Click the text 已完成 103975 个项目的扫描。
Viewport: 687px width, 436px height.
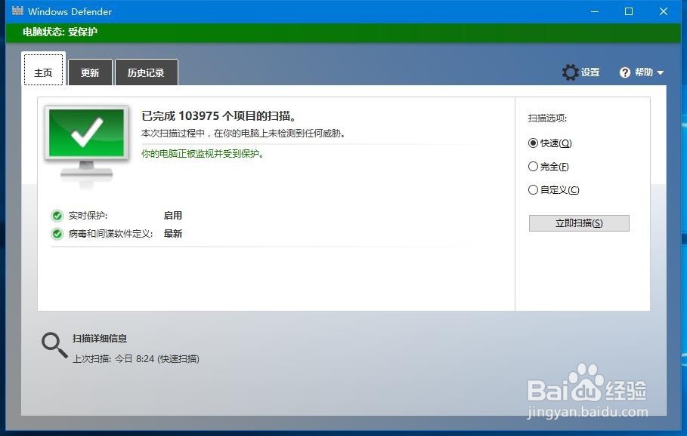220,116
